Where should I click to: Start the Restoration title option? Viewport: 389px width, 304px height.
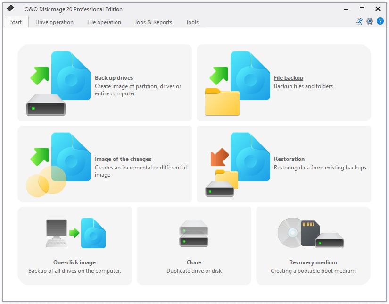[x=289, y=159]
